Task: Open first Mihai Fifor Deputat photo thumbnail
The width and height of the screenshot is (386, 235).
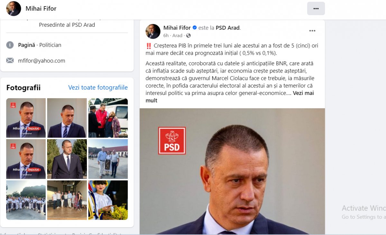Action: (26, 118)
